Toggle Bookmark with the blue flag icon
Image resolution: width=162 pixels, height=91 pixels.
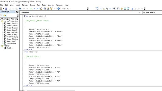132,9
